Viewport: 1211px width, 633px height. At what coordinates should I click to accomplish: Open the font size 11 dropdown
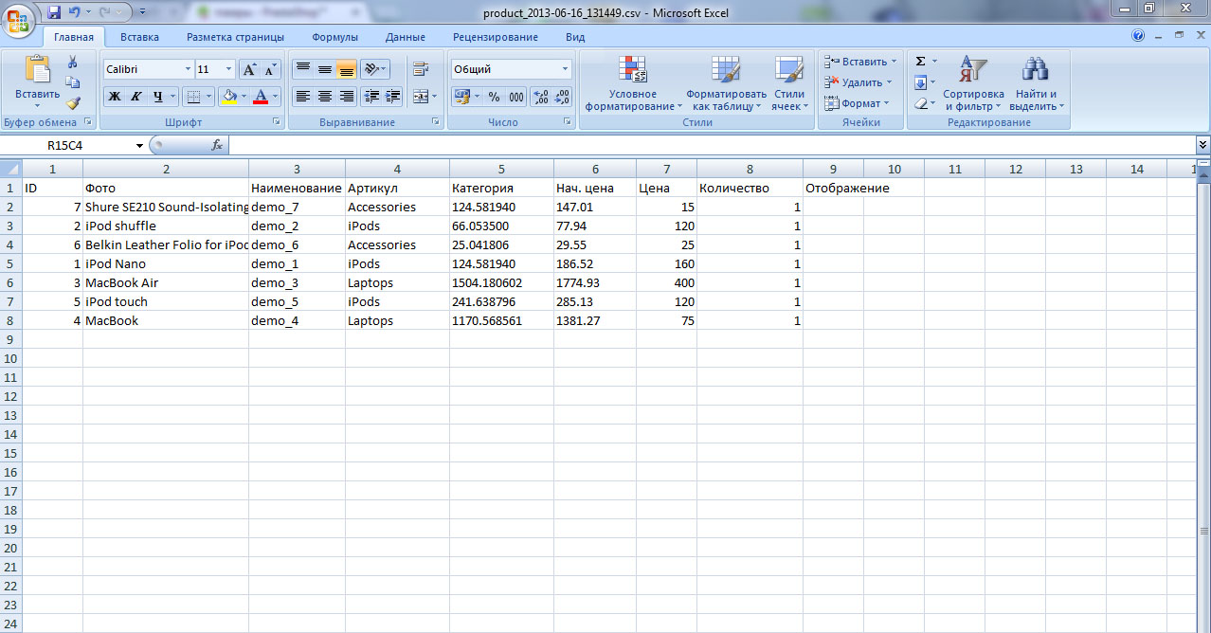pos(228,69)
